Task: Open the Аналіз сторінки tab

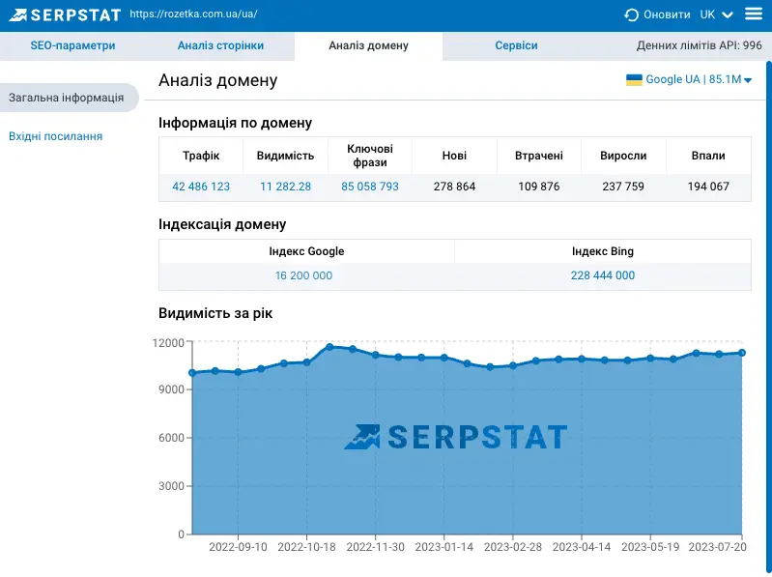Action: coord(220,45)
